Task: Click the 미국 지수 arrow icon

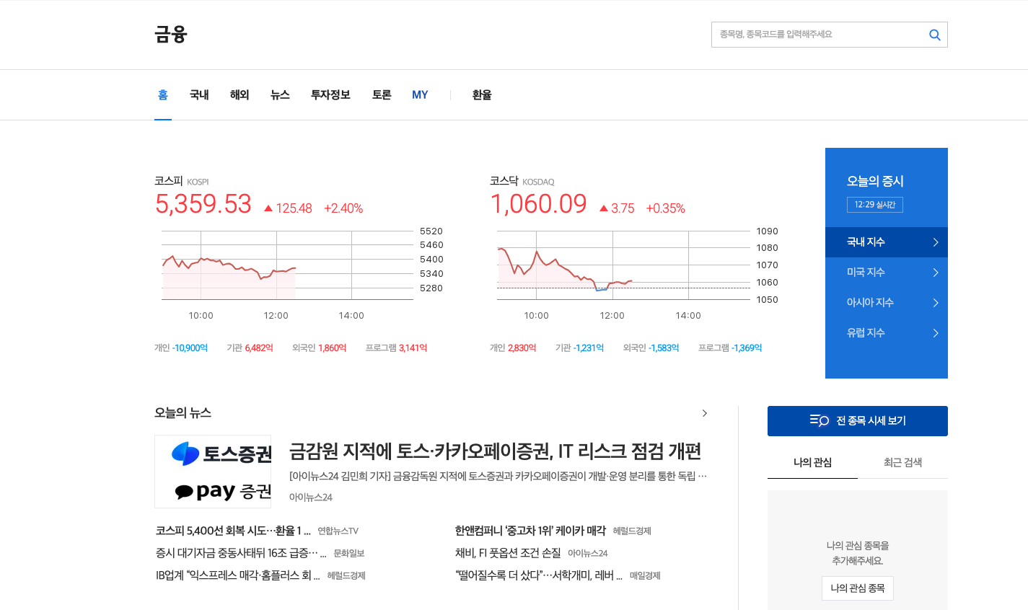Action: [x=936, y=272]
